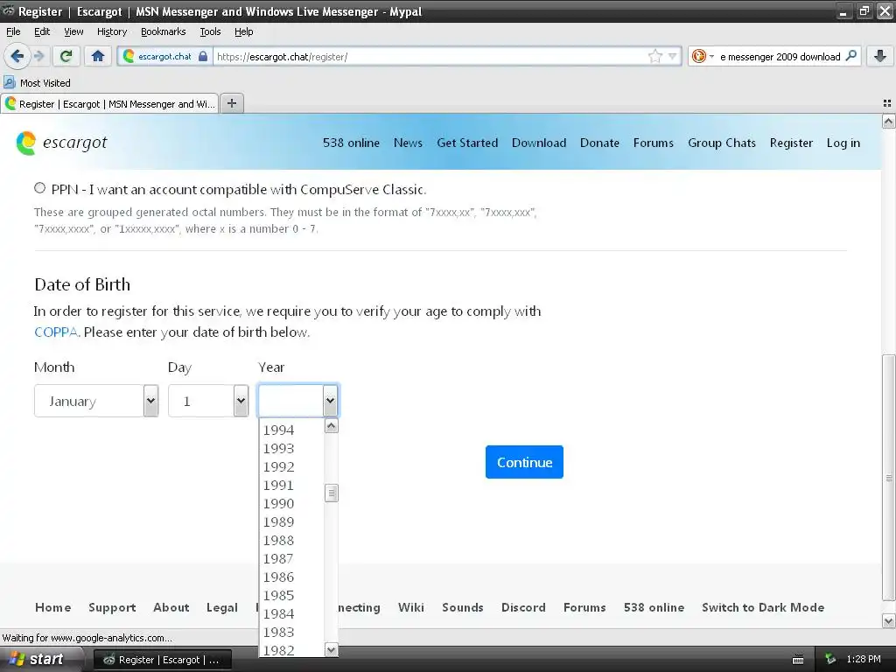The width and height of the screenshot is (896, 672).
Task: Choose 1994 from the year list
Action: (291, 430)
